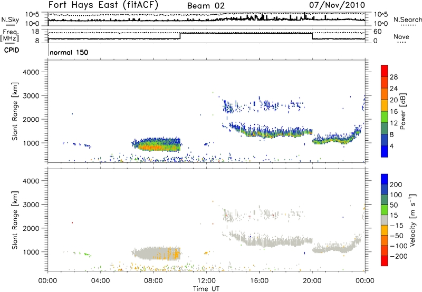The image size is (422, 292).
Task: Click the 'Velocity [m s-1]' colorbar title
Action: [413, 220]
